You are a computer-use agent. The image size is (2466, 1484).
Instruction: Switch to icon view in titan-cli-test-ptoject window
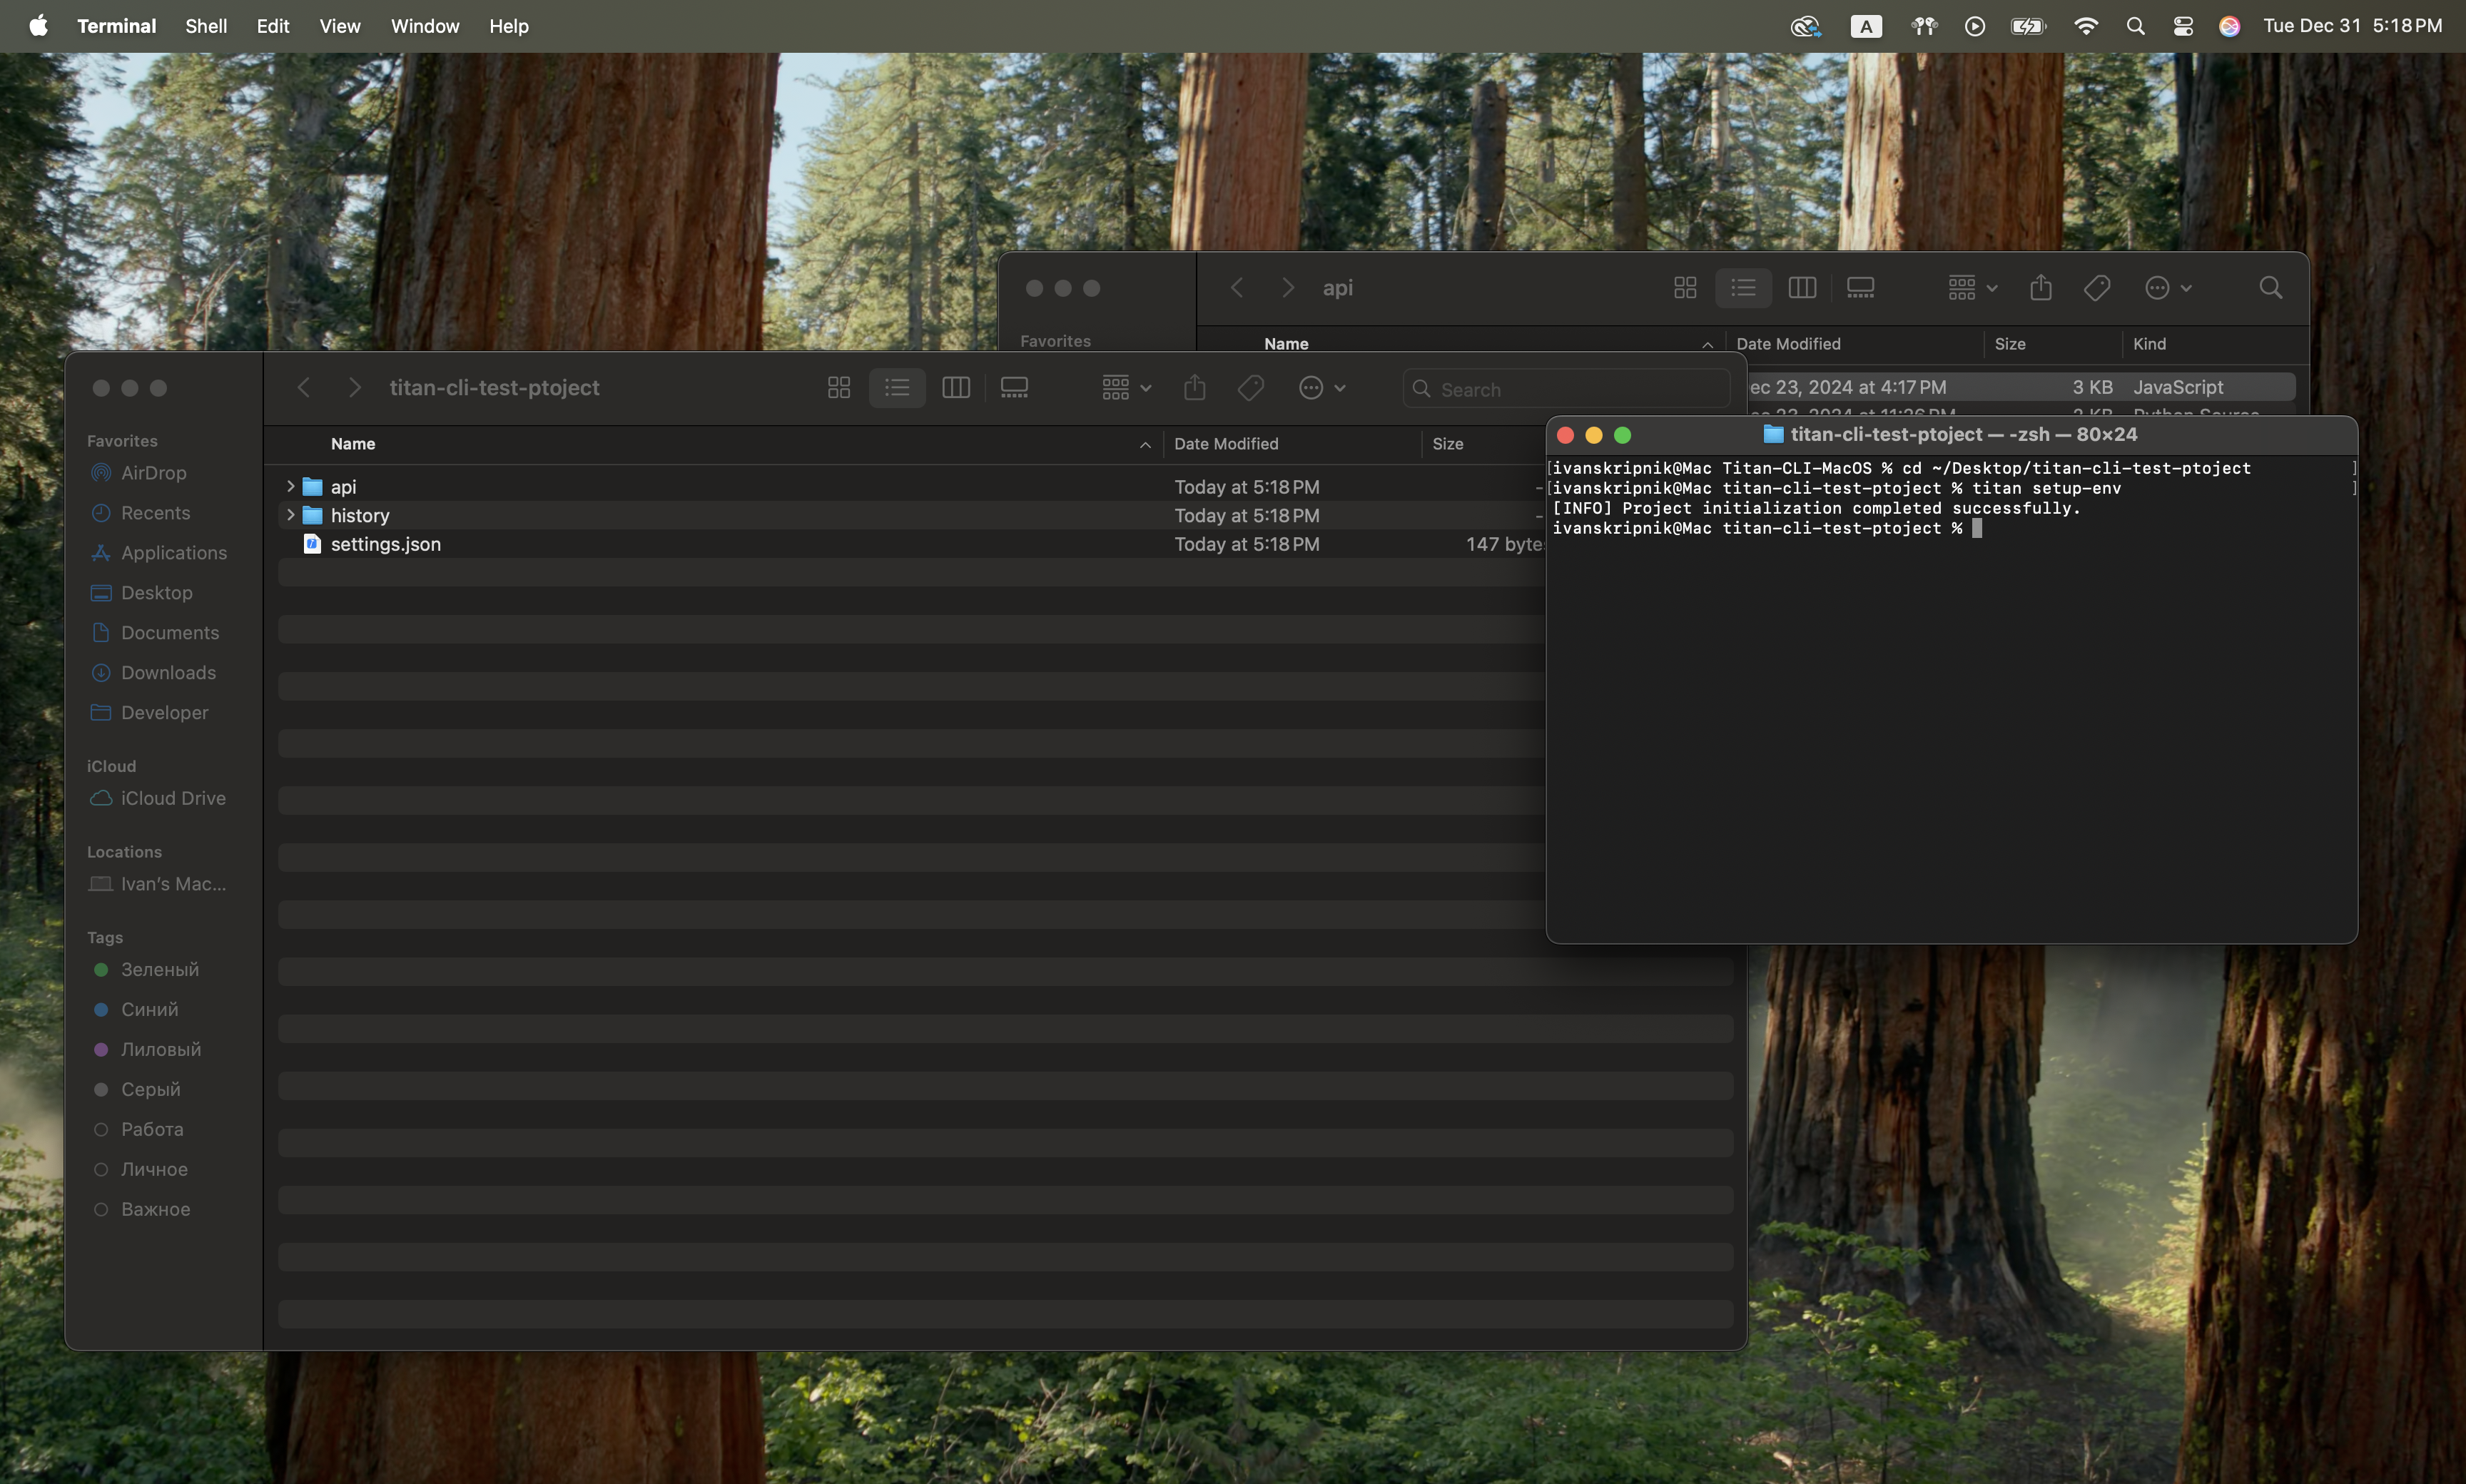click(839, 388)
